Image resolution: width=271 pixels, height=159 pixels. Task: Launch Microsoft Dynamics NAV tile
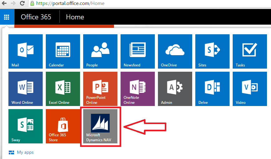click(100, 126)
